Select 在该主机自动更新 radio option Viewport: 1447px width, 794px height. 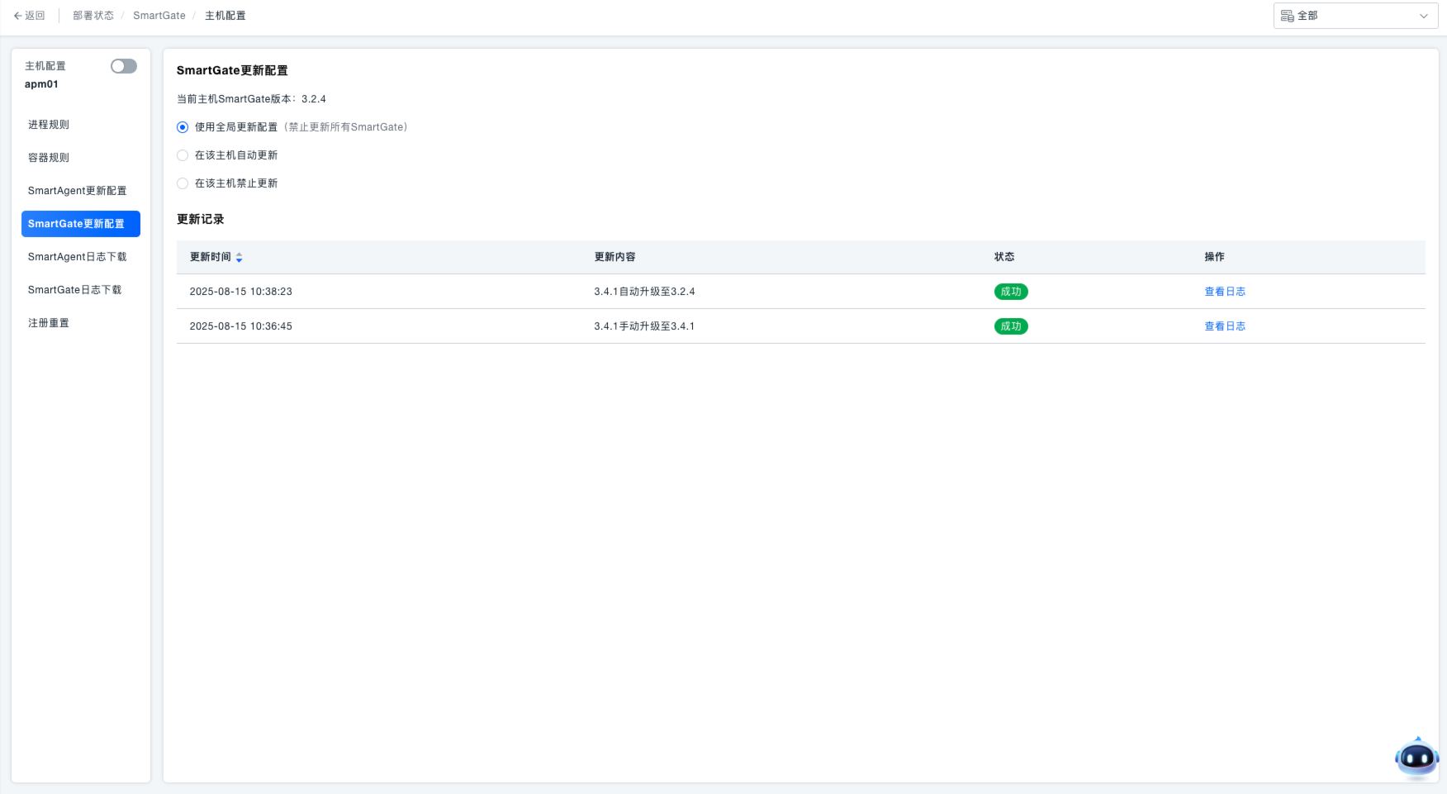coord(183,155)
